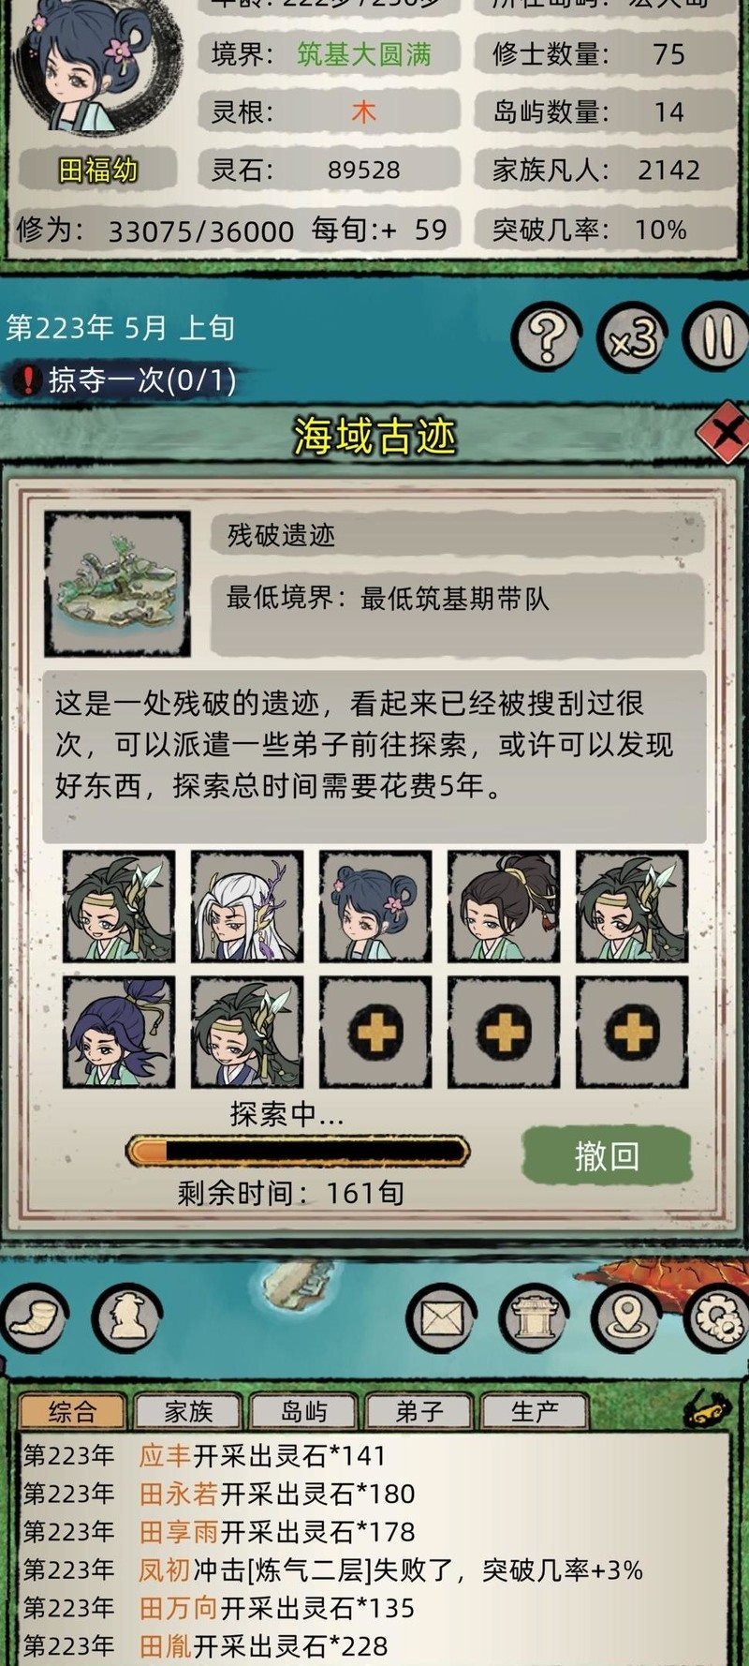Open the question mark help icon
The height and width of the screenshot is (1666, 749).
(x=547, y=337)
